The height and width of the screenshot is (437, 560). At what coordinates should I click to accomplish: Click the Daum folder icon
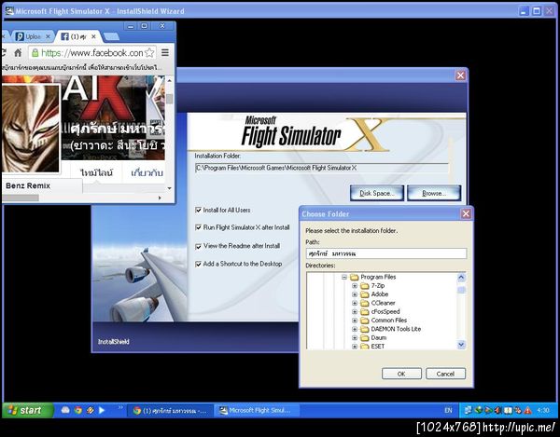point(364,337)
